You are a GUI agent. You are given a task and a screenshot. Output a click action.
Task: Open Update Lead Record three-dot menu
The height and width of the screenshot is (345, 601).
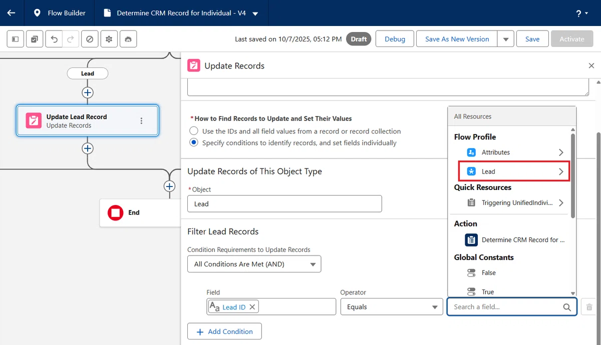point(141,120)
